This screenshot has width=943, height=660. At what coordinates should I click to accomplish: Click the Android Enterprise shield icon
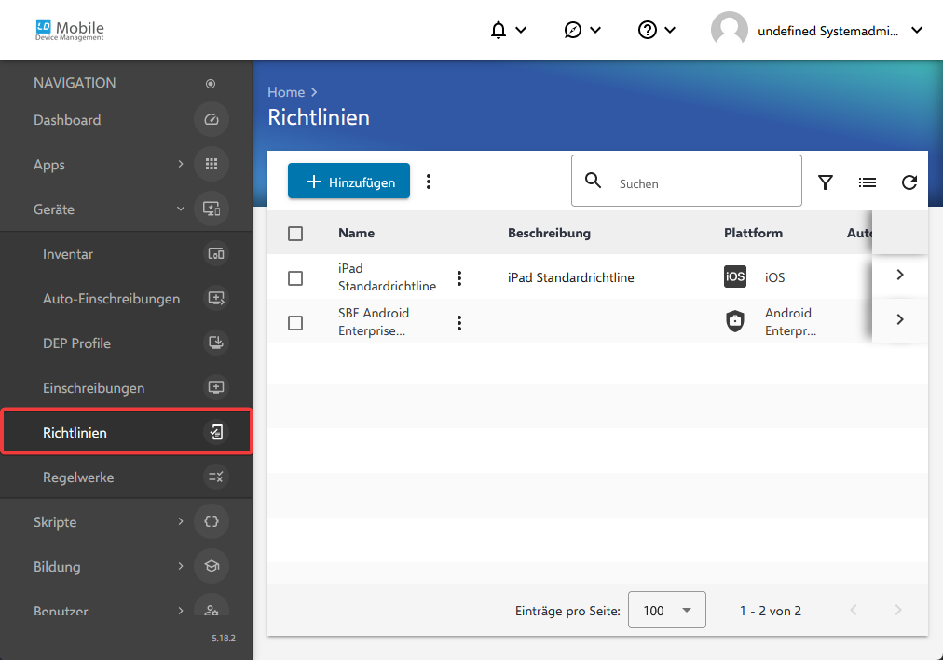coord(735,321)
